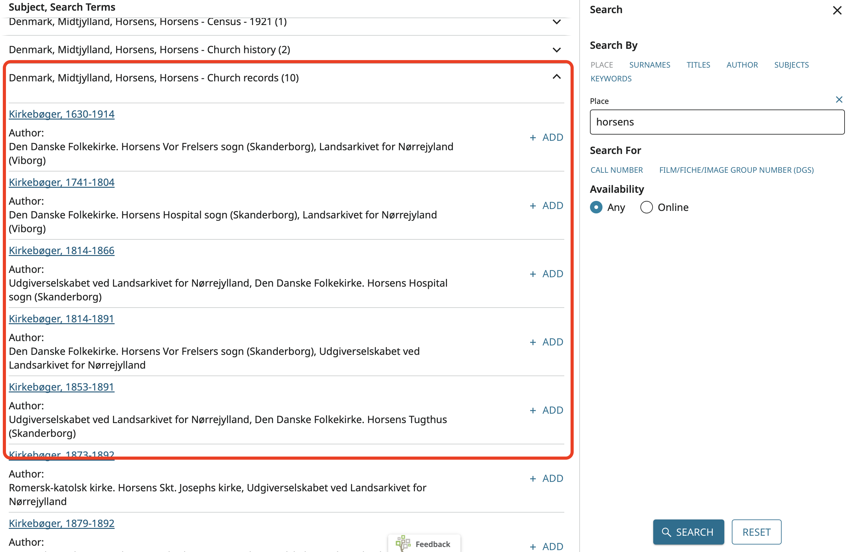Select the Online availability radio button
The width and height of the screenshot is (848, 552).
coord(646,207)
